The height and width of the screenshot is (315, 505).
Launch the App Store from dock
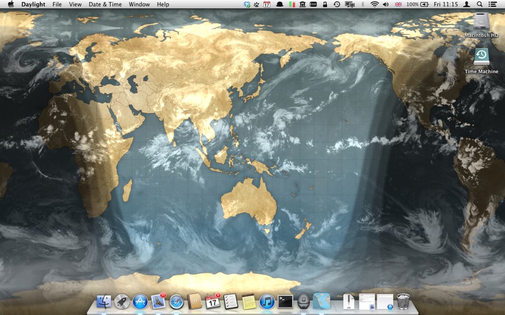coord(140,302)
